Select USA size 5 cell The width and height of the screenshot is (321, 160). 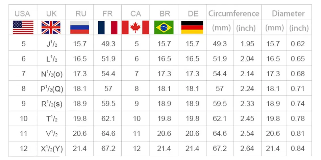(24, 44)
